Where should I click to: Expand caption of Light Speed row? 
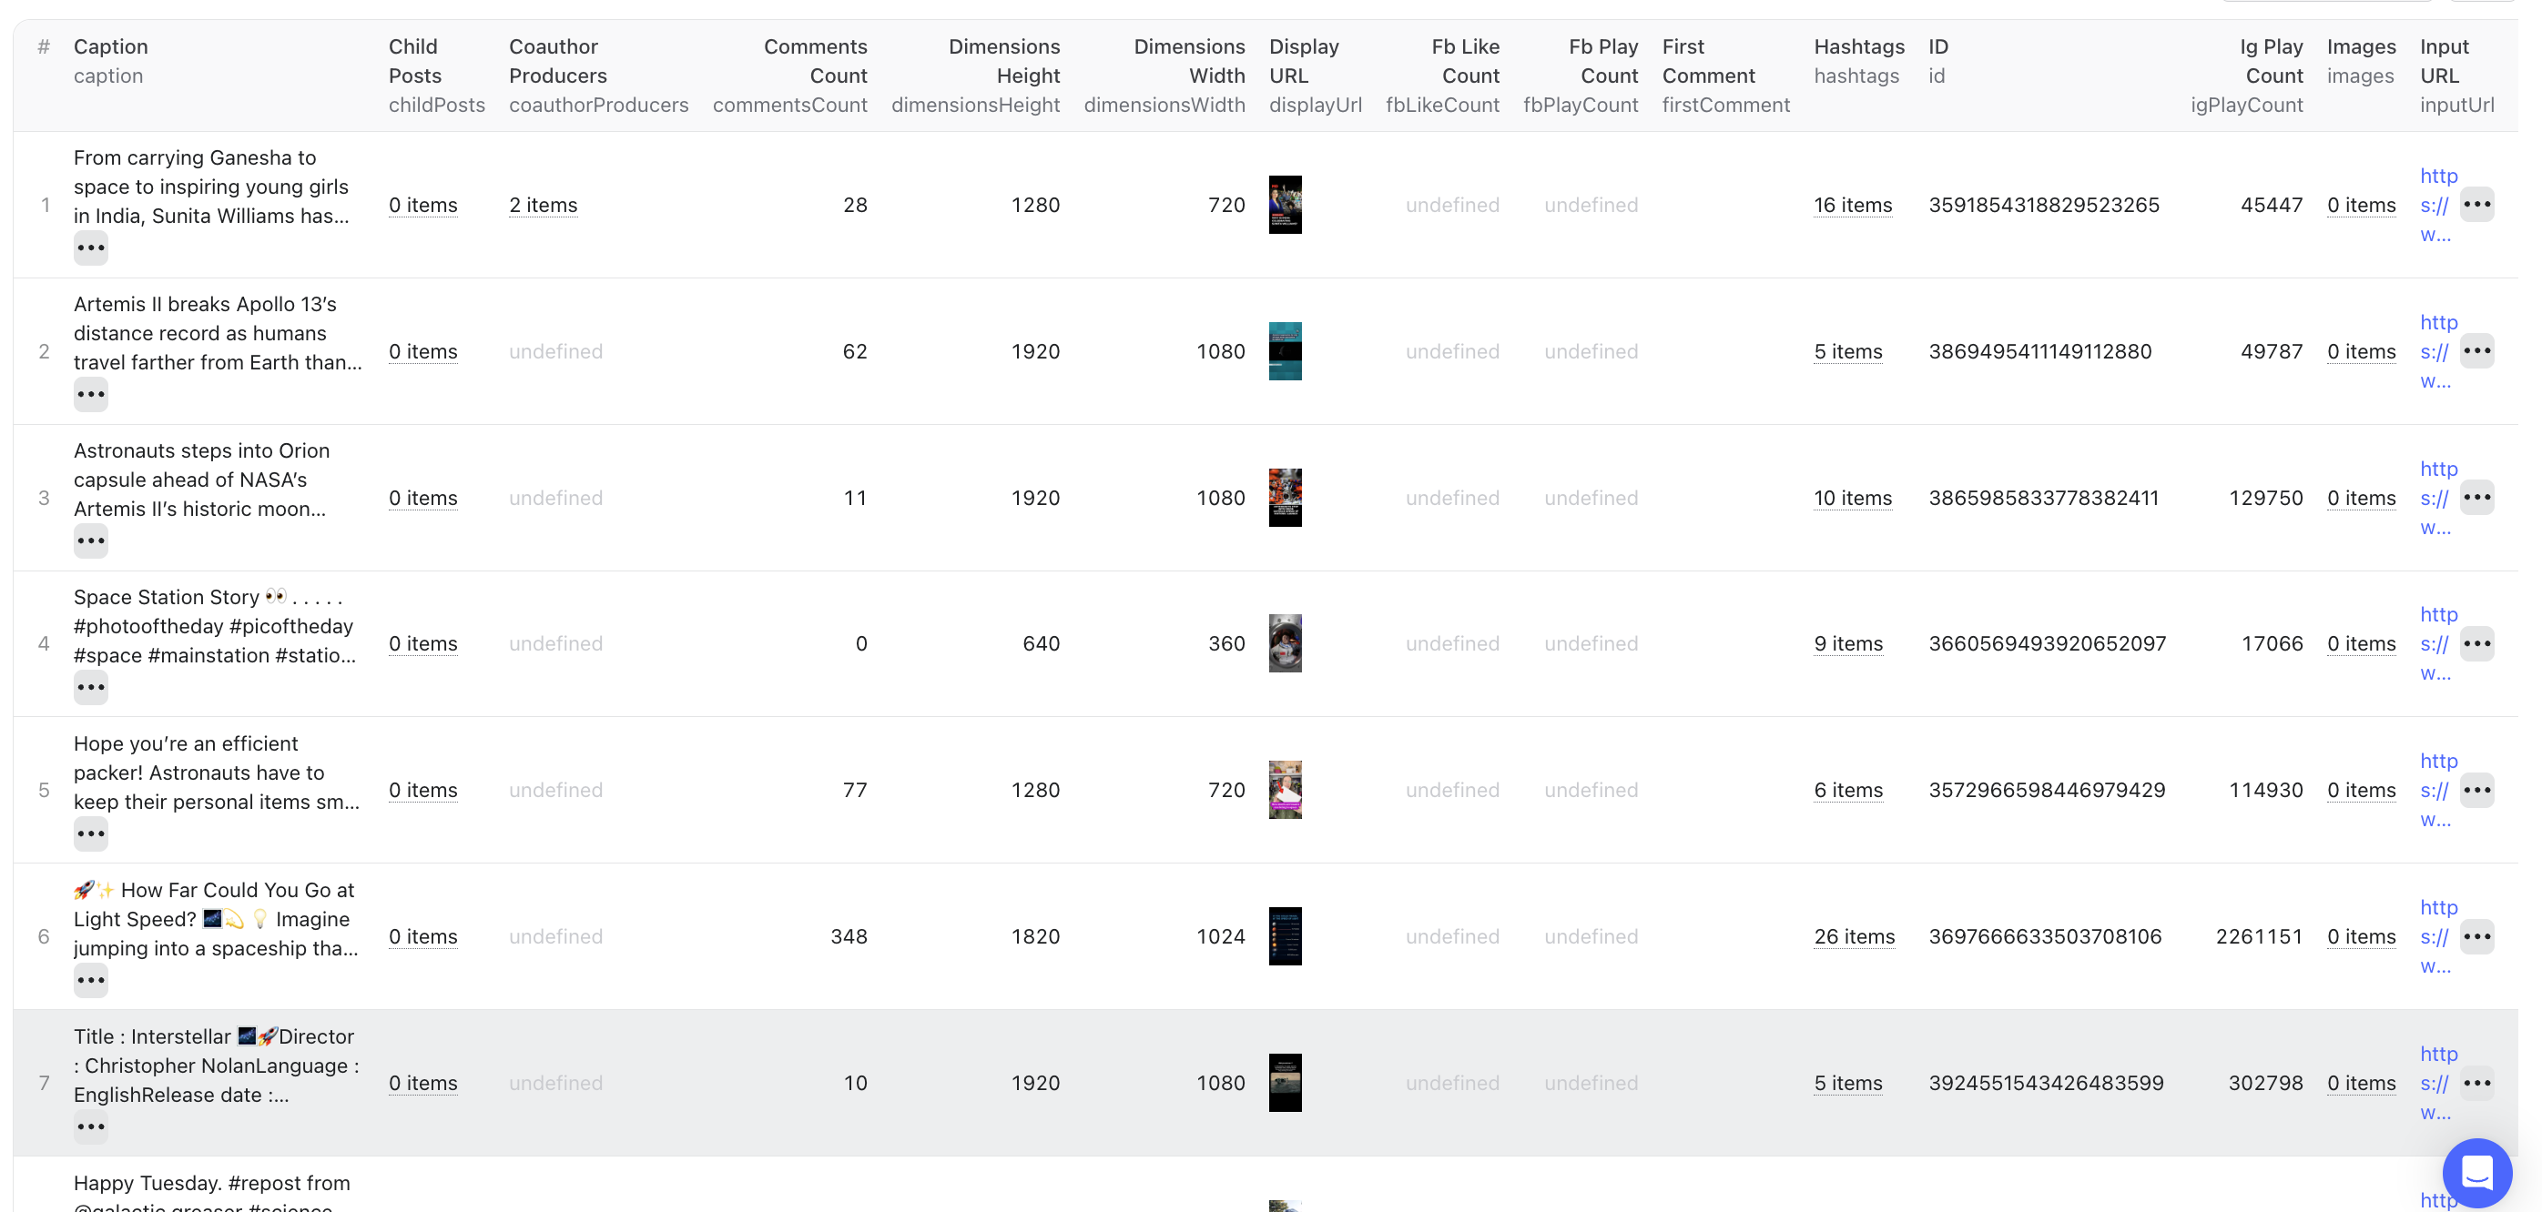coord(91,981)
